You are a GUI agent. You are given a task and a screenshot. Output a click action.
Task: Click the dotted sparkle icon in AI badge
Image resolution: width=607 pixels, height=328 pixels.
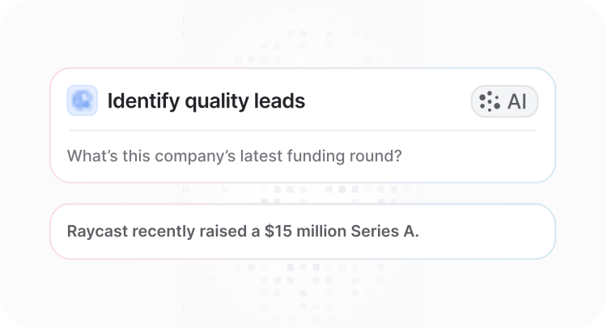pos(490,101)
